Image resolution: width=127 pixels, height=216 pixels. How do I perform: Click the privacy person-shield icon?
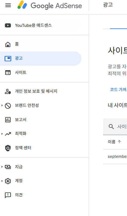(8, 91)
